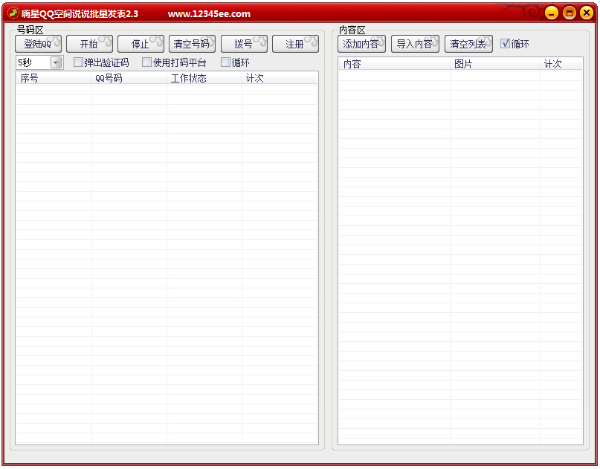600x469 pixels.
Task: Click the 图片 column header
Action: coord(495,64)
